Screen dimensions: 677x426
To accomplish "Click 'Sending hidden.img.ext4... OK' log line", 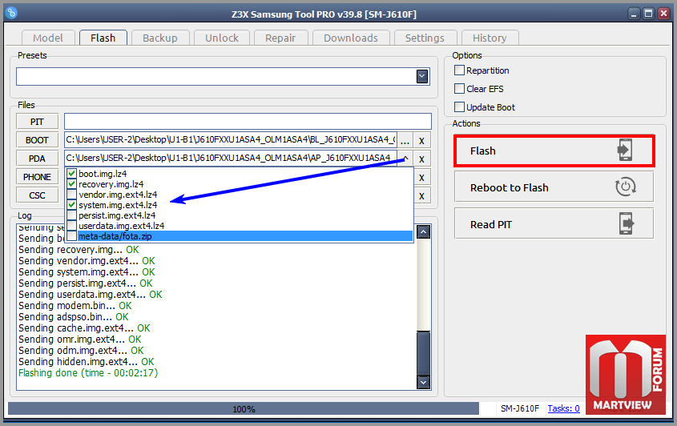I will click(86, 362).
